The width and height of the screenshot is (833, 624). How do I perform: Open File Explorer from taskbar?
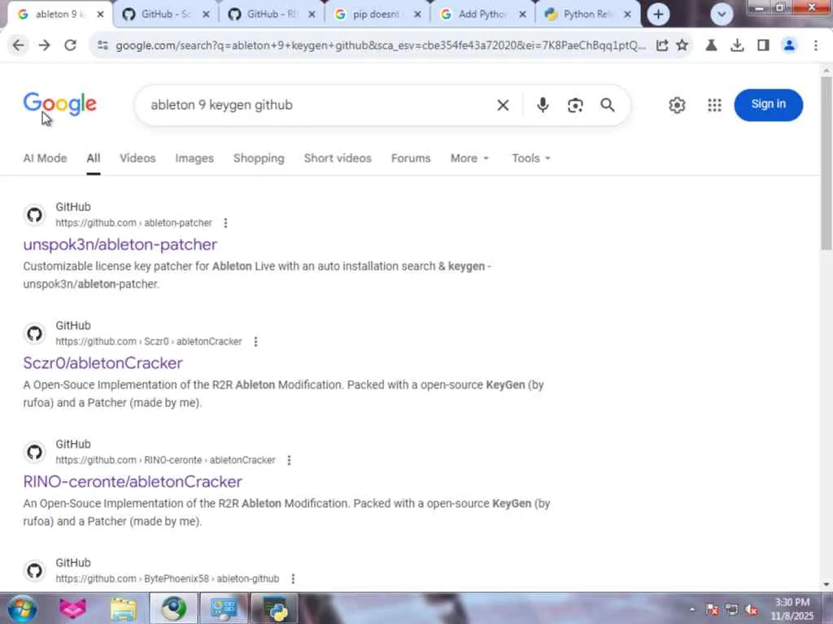point(124,609)
